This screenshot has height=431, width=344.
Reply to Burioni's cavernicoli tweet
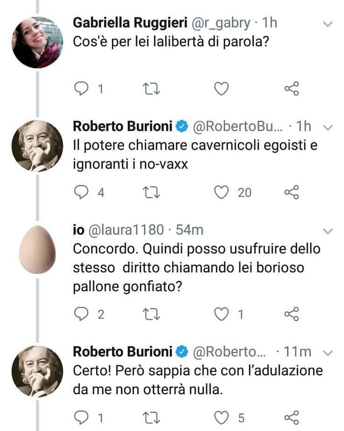tap(82, 192)
